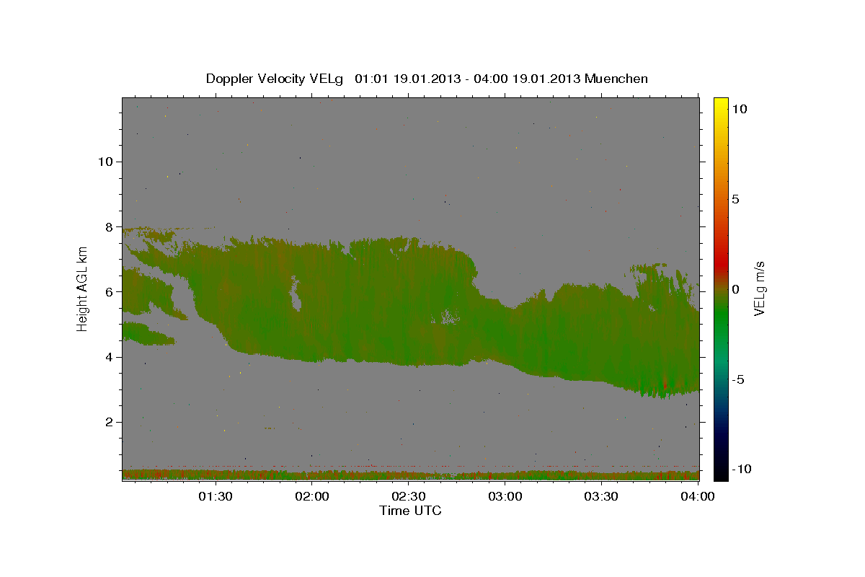Screen dimensions: 865x577
Task: Click the '03:00' time axis label
Action: (x=505, y=496)
